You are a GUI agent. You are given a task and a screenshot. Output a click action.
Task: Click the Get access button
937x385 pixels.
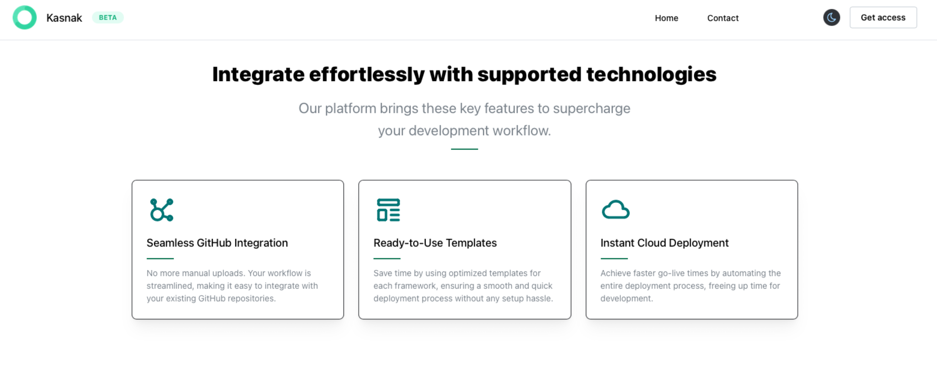883,17
